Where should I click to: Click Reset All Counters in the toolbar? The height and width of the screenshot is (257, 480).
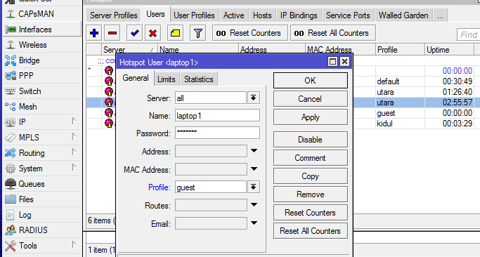(x=332, y=33)
